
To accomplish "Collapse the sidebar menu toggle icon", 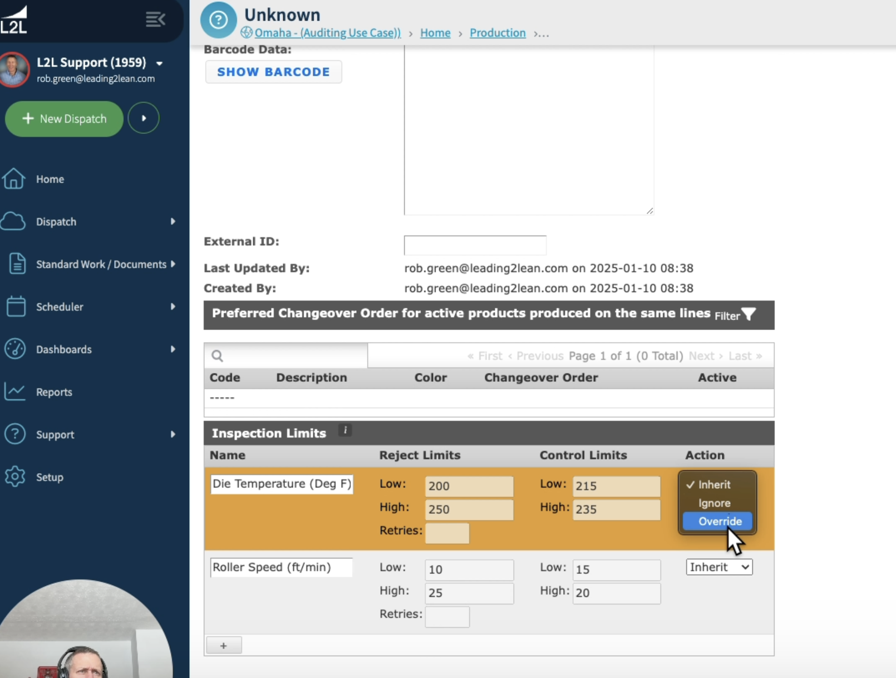I will point(155,19).
